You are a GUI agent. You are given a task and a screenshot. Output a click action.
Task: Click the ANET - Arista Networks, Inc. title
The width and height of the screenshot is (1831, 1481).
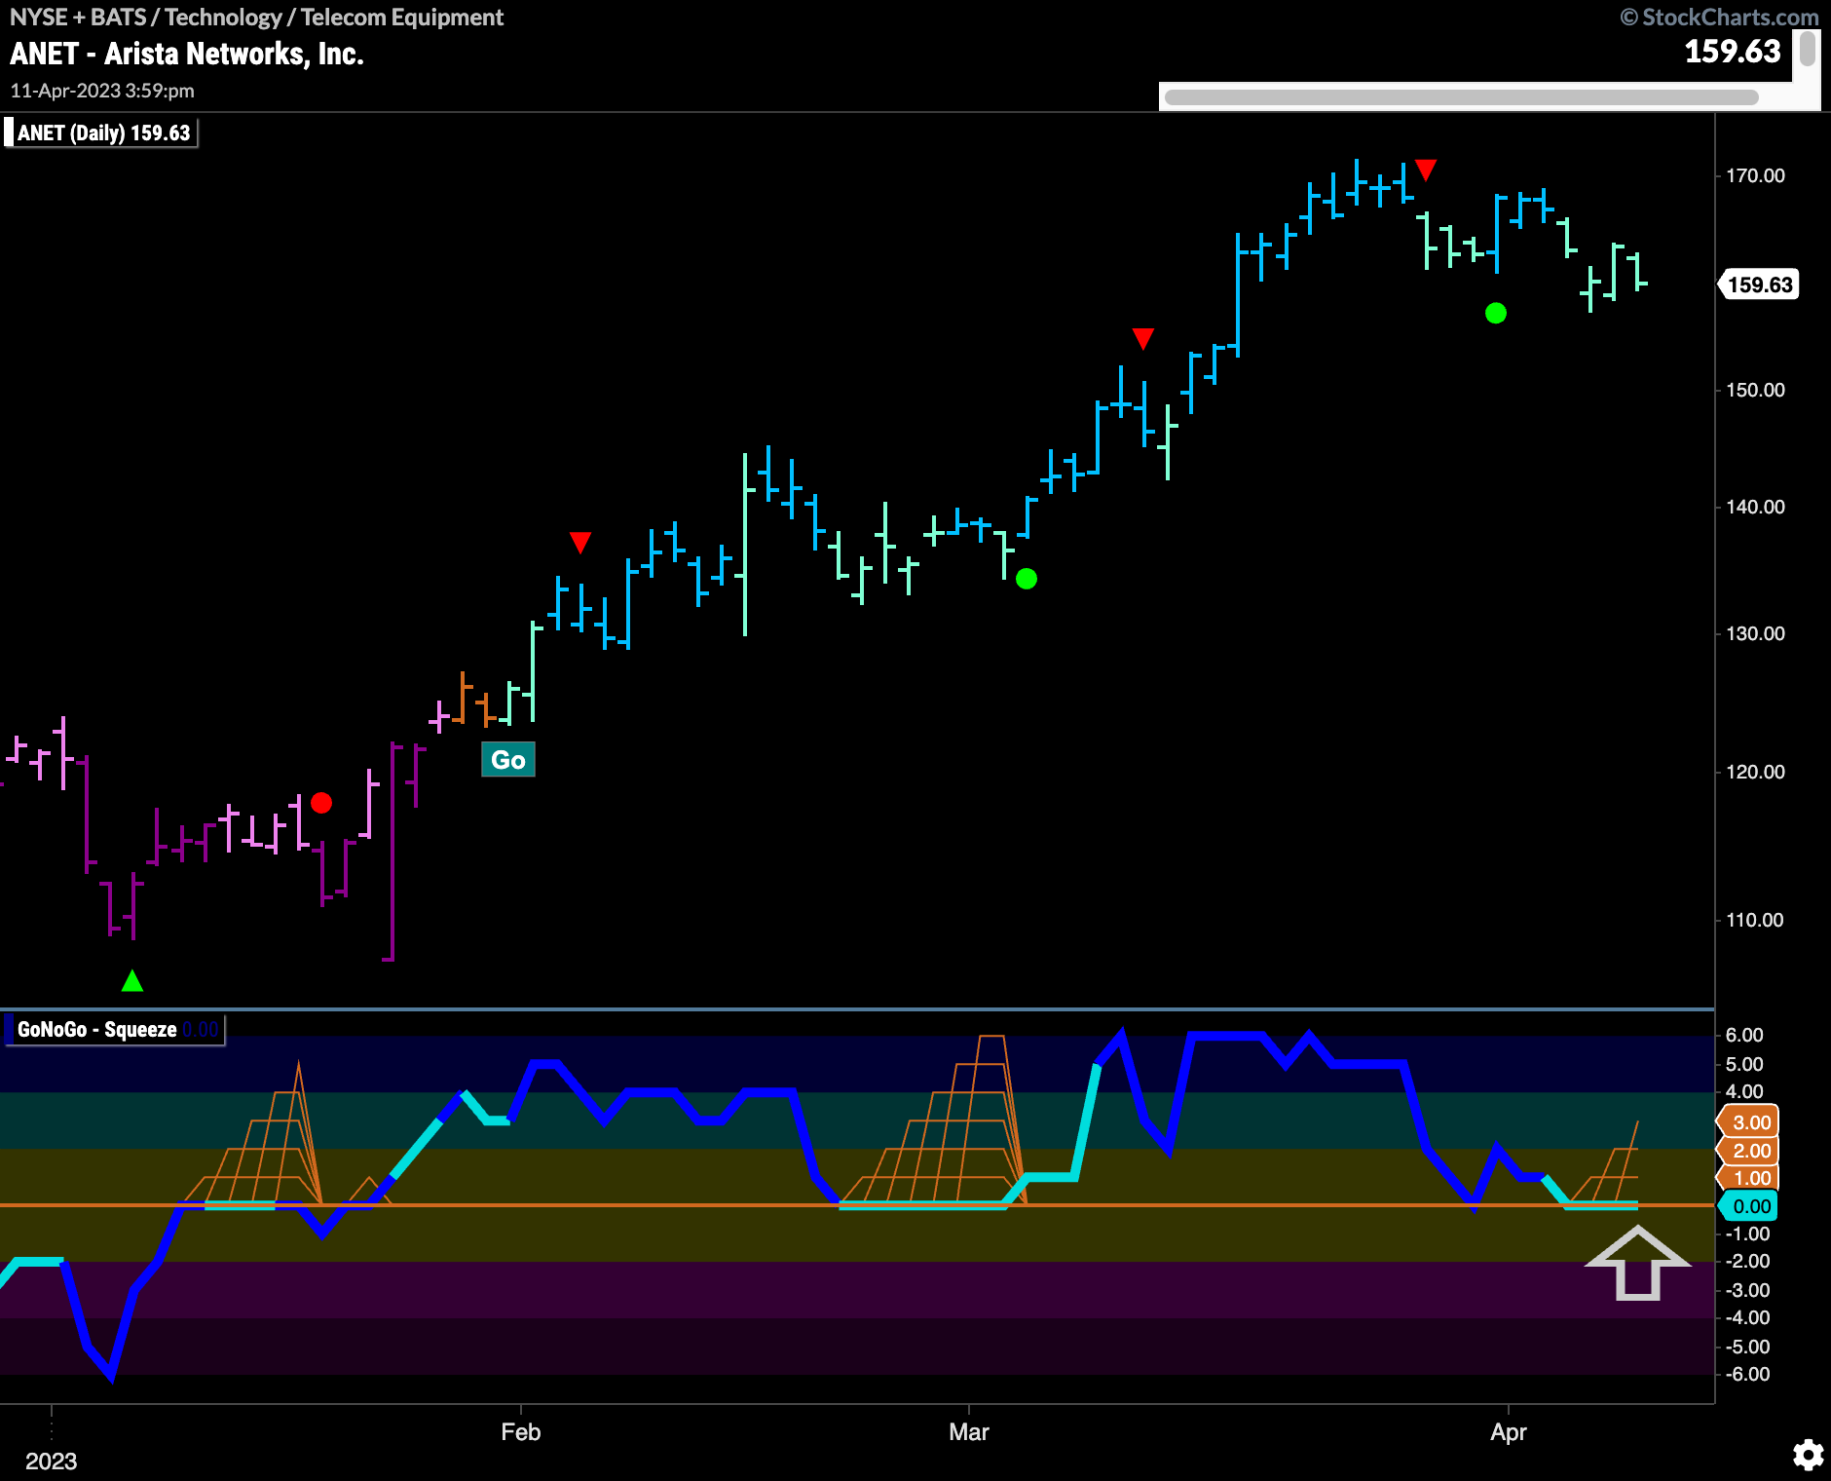coord(187,54)
